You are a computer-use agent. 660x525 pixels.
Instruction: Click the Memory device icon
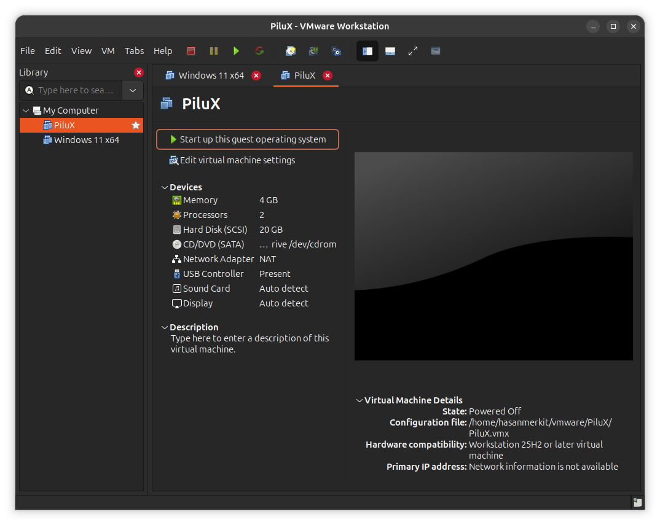(177, 200)
